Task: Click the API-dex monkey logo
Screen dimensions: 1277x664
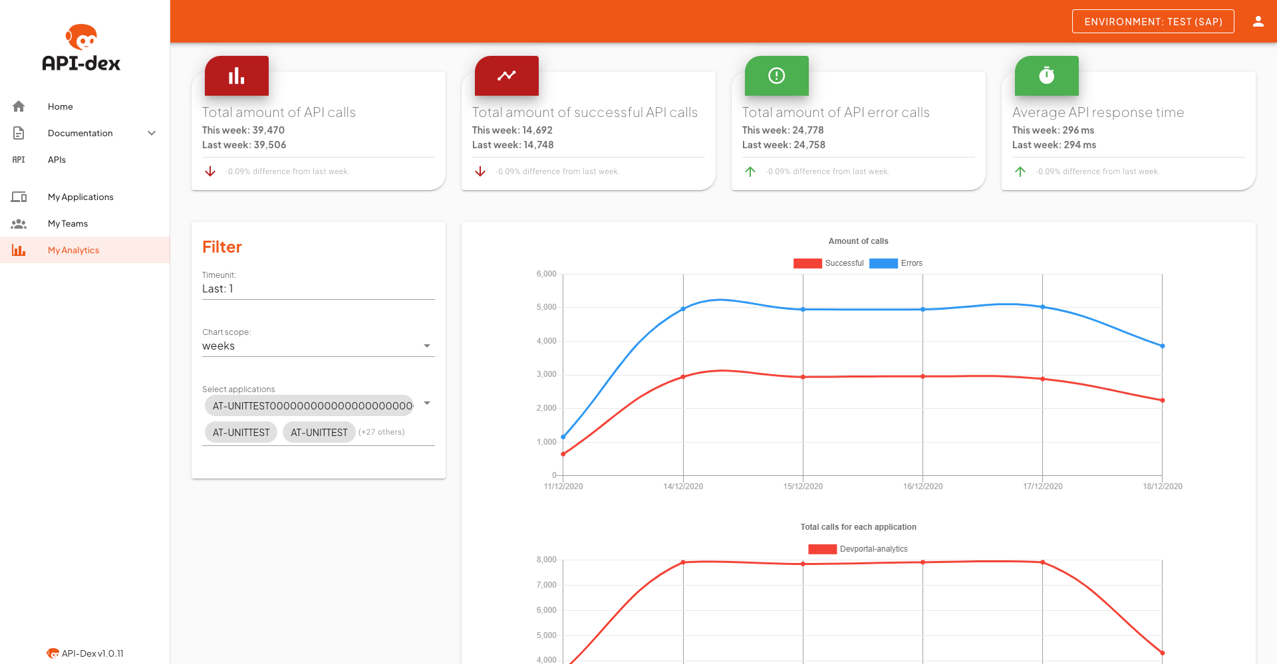Action: pos(81,48)
